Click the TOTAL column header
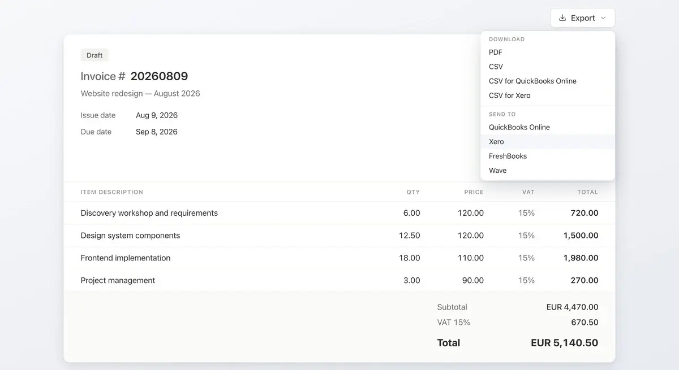 click(x=588, y=192)
